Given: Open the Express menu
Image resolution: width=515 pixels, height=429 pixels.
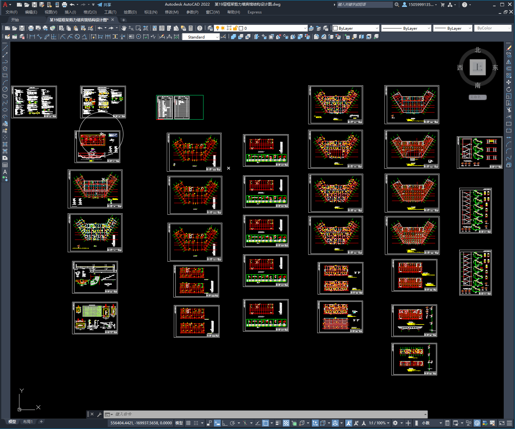Looking at the screenshot, I should click(255, 12).
